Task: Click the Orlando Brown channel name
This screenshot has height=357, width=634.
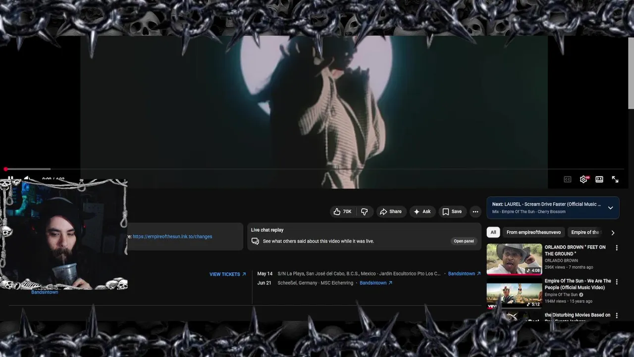Action: click(561, 260)
